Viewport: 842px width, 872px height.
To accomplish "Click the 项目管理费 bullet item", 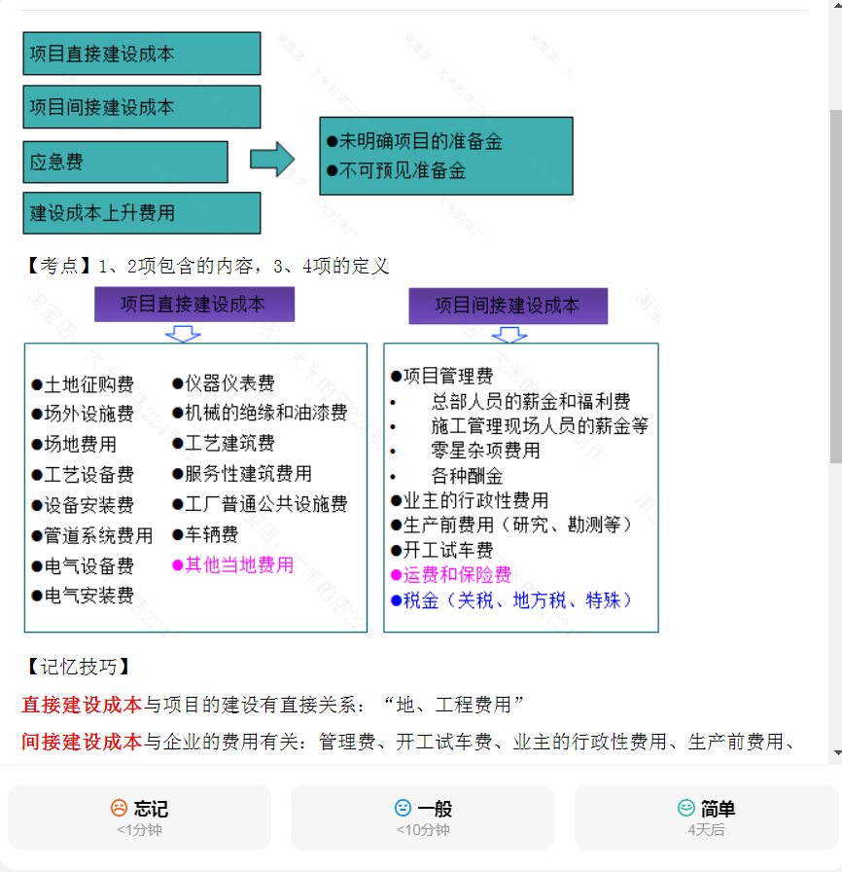I will click(442, 376).
